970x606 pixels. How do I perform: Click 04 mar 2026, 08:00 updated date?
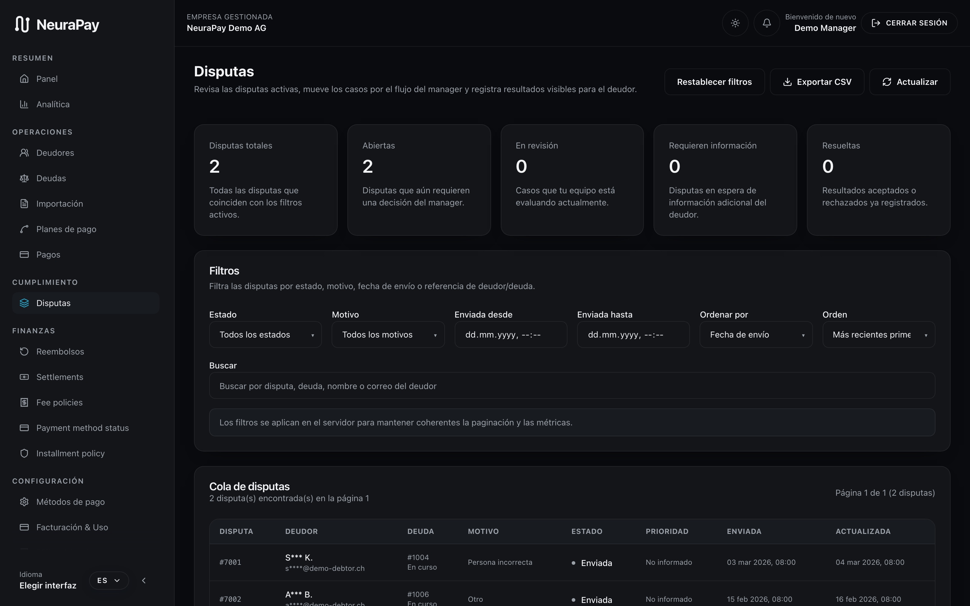click(x=870, y=562)
